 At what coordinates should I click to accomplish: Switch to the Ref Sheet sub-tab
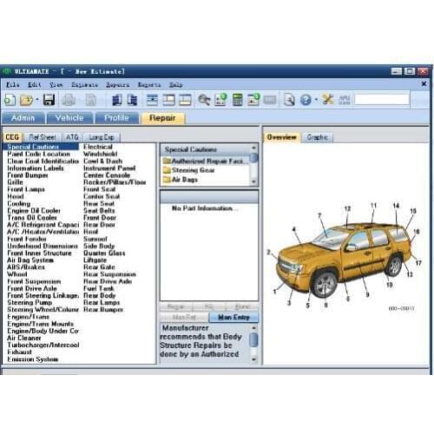[x=43, y=137]
